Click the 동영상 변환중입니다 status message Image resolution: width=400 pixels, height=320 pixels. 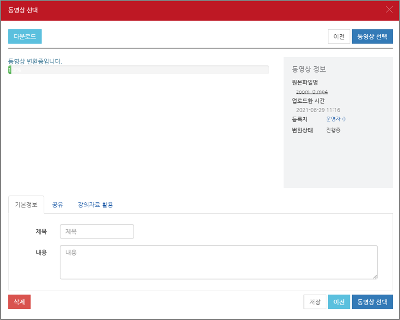click(x=35, y=61)
